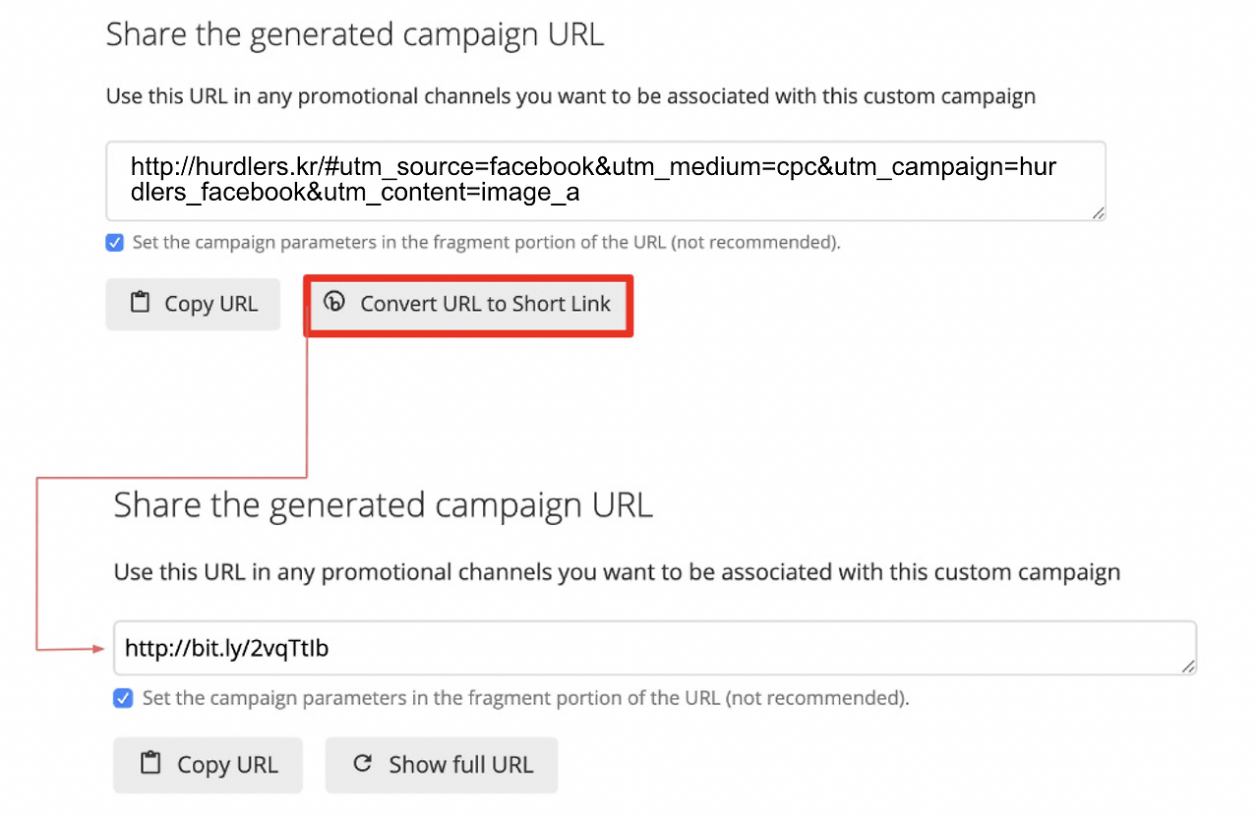Click the heading above the hurdlers.kr URL box

point(355,34)
